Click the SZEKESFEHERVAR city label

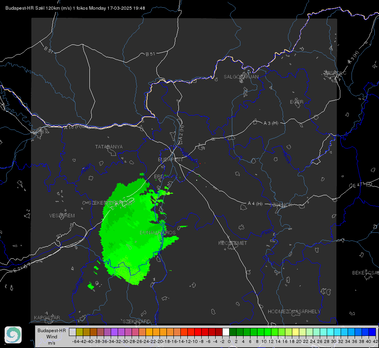coord(110,203)
